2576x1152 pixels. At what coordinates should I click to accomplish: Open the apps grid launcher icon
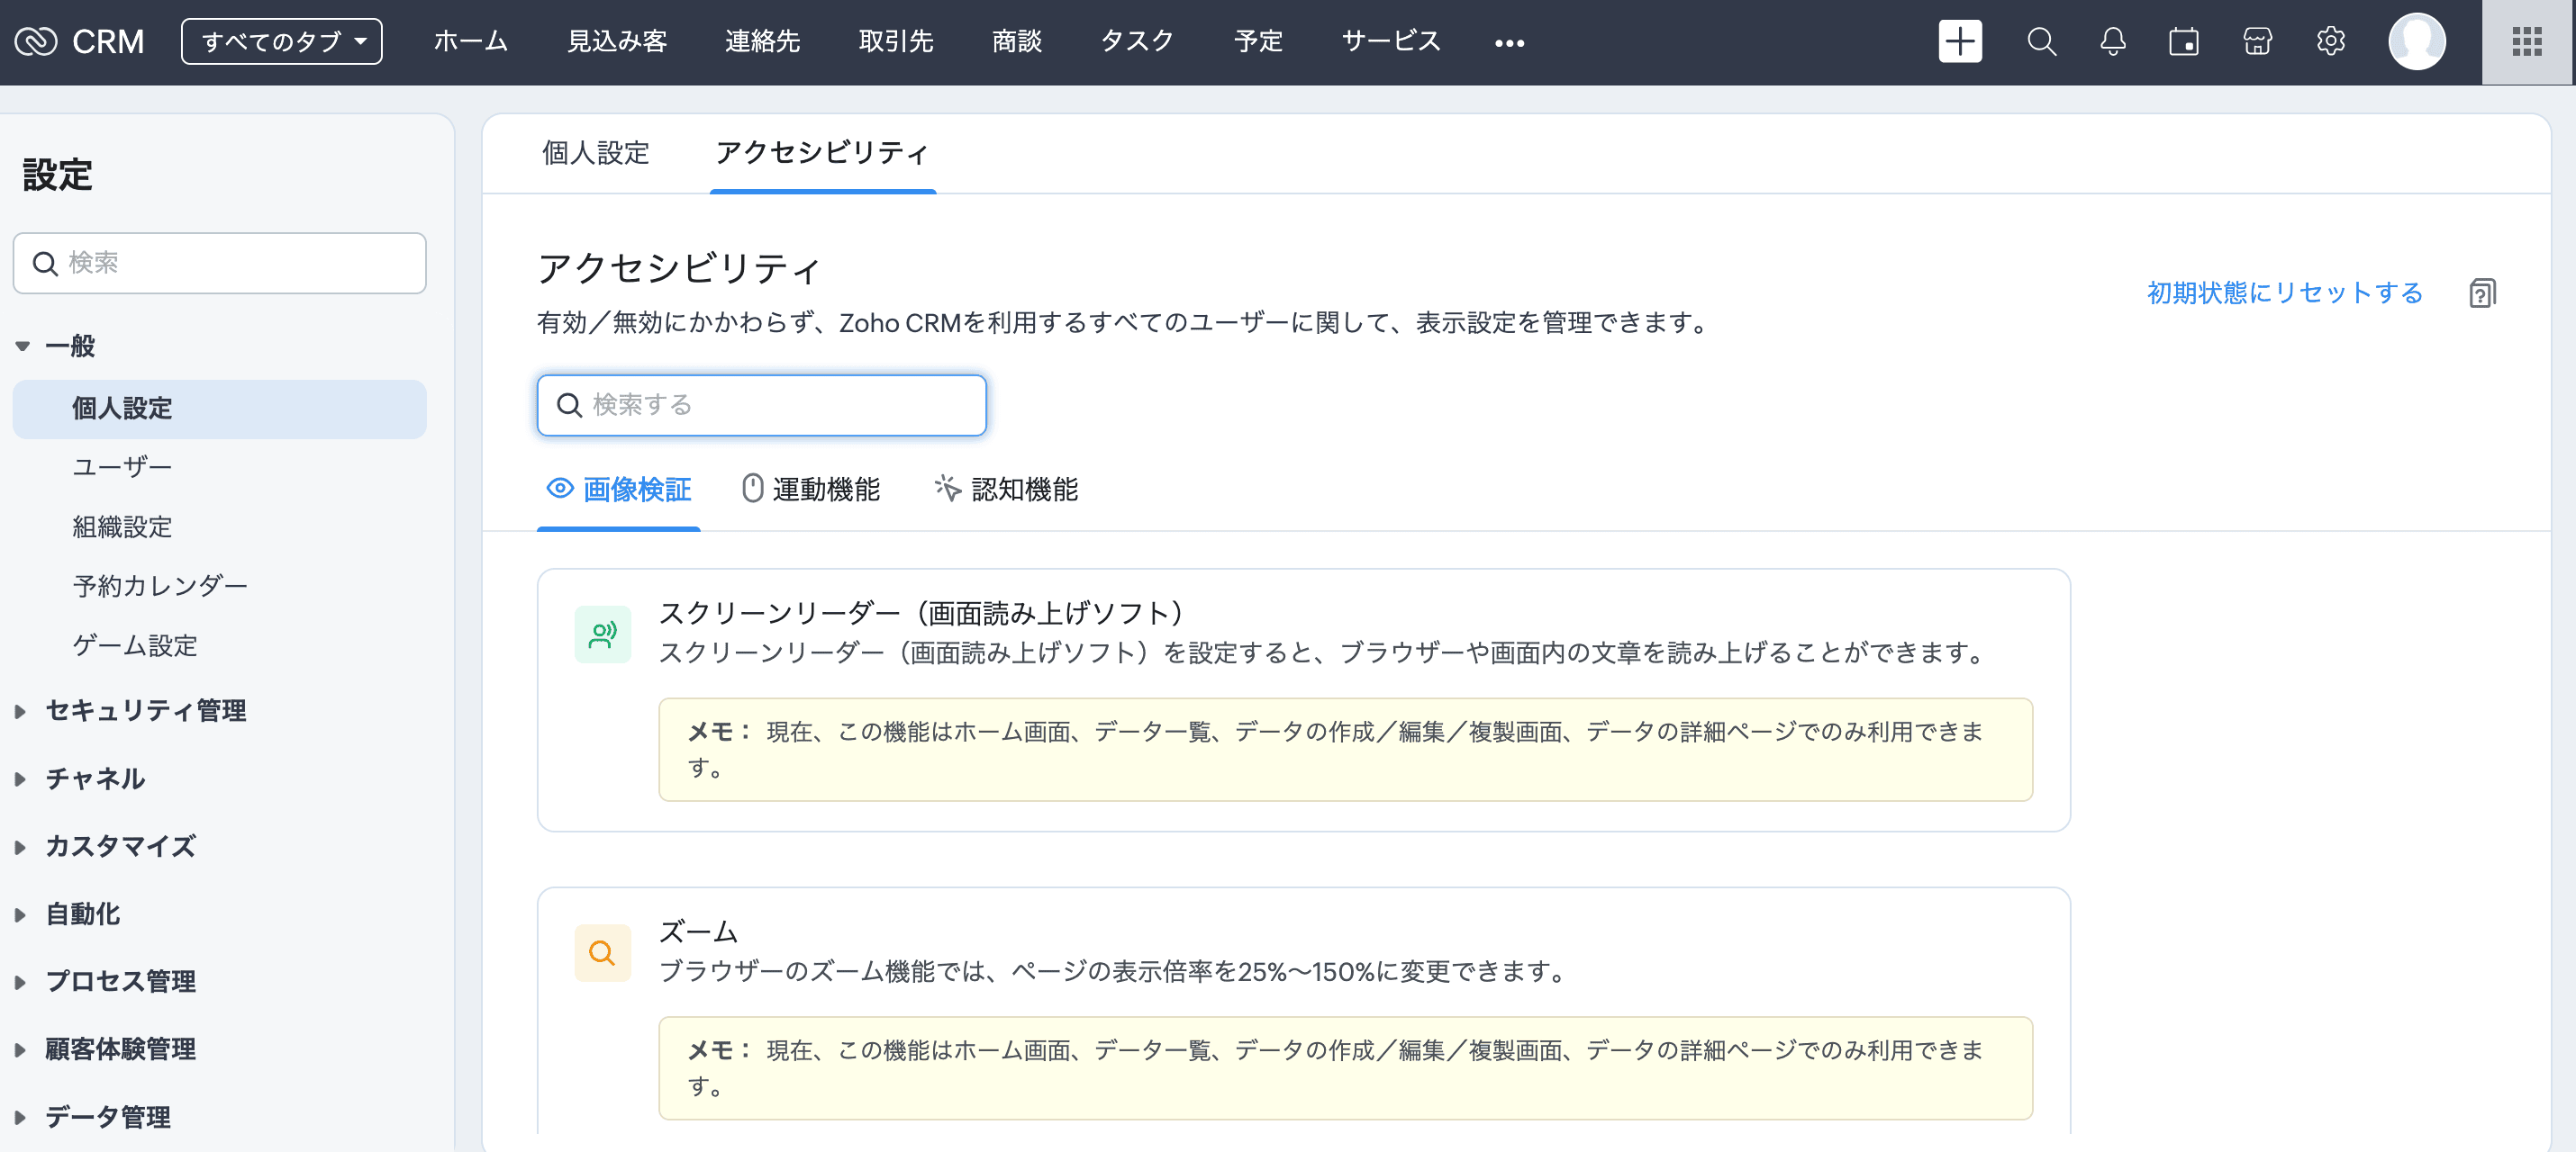[x=2526, y=42]
